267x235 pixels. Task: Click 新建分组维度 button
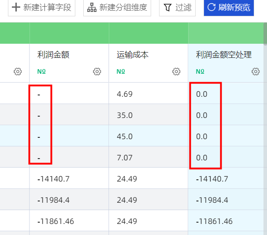pyautogui.click(x=117, y=8)
